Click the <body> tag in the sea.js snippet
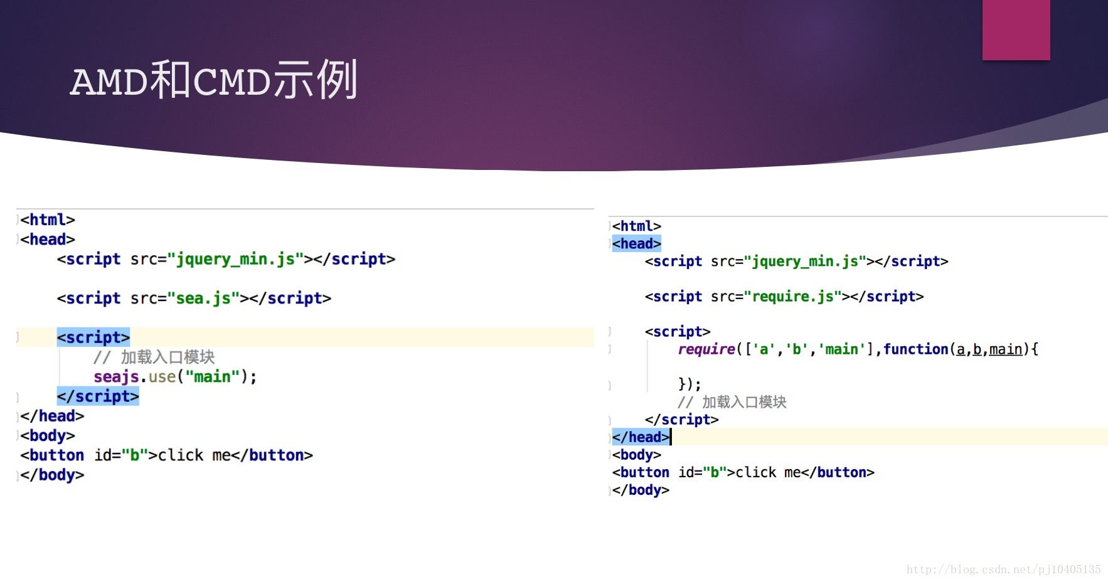Viewport: 1108px width, 582px height. tap(48, 435)
